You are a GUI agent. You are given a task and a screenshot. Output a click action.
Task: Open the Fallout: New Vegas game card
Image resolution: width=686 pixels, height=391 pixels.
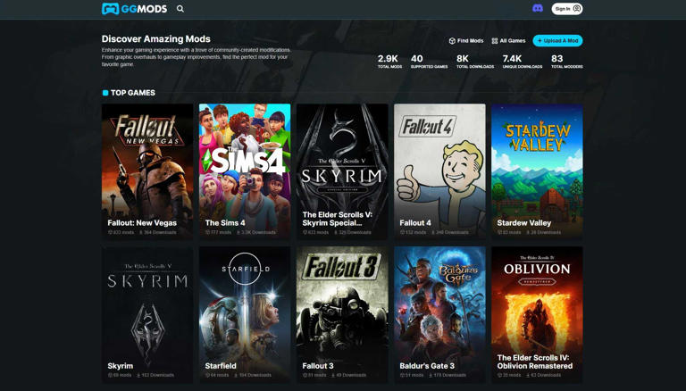[x=147, y=171]
